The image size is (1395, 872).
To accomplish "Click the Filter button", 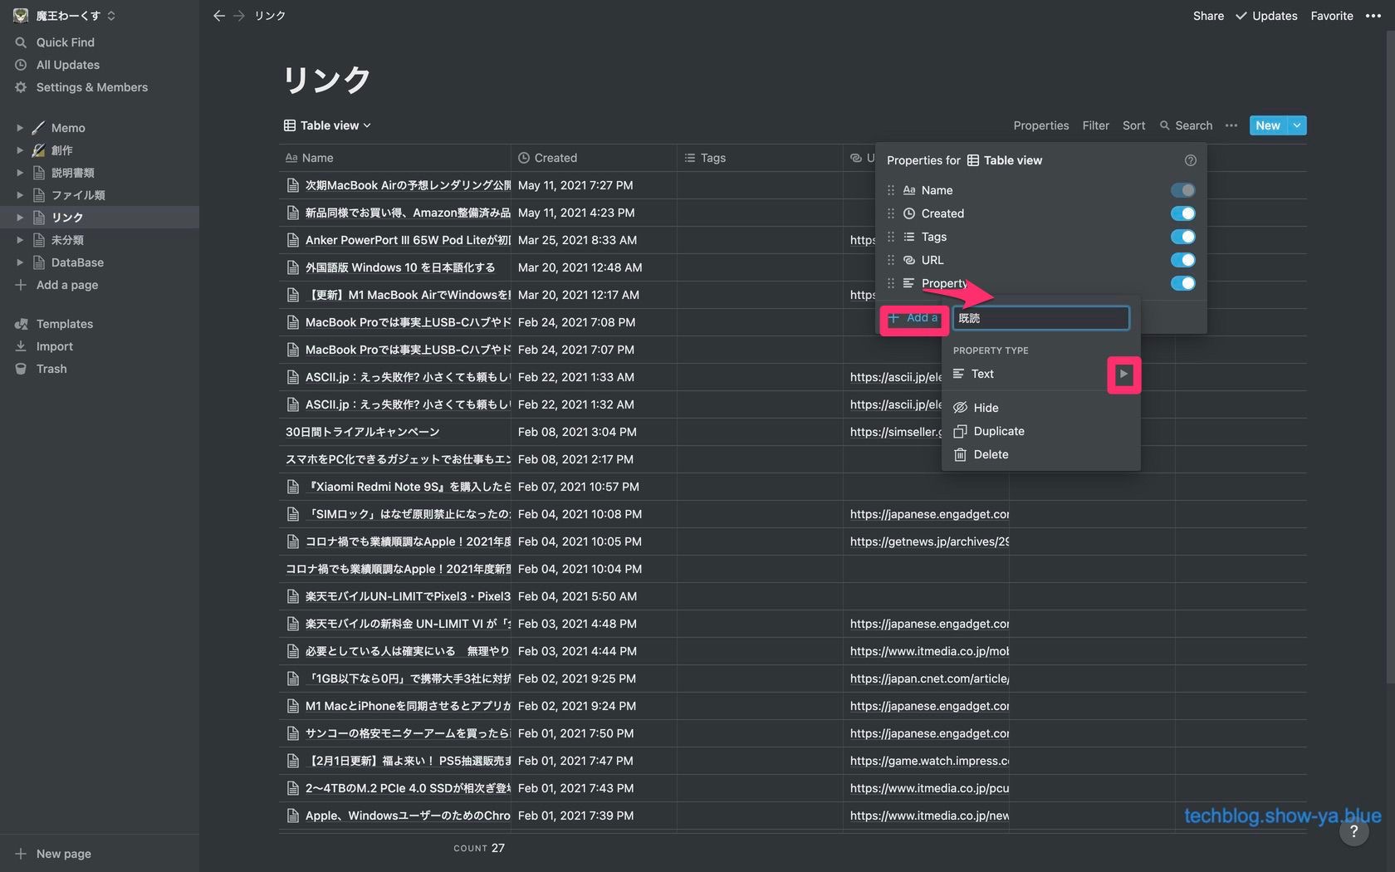I will click(x=1095, y=125).
